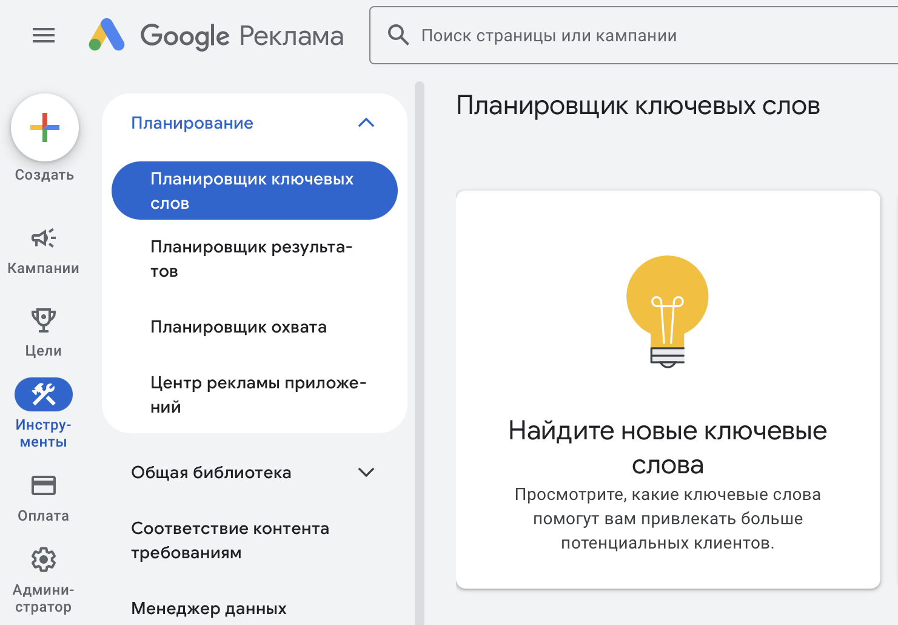Select the Tools wrench icon
Viewport: 898px width, 625px height.
(x=44, y=394)
